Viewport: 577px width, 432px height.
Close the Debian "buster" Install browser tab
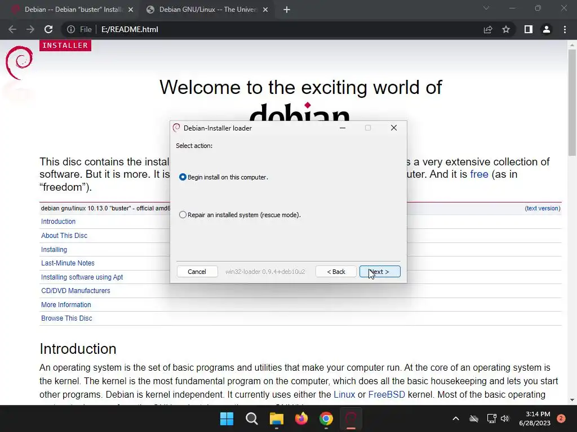point(131,10)
